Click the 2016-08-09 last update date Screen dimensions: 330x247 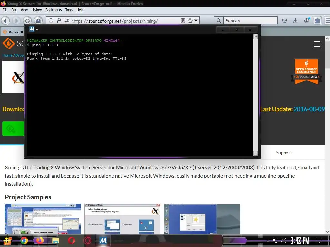pos(309,109)
